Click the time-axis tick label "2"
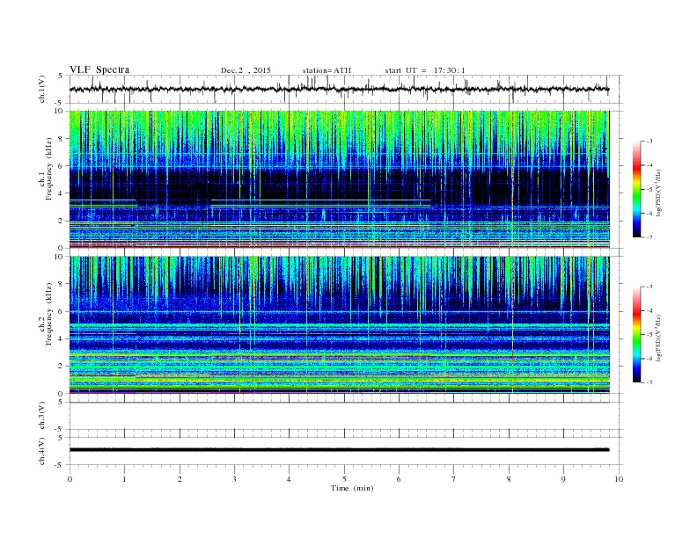Viewport: 697px width, 538px height. pyautogui.click(x=180, y=479)
